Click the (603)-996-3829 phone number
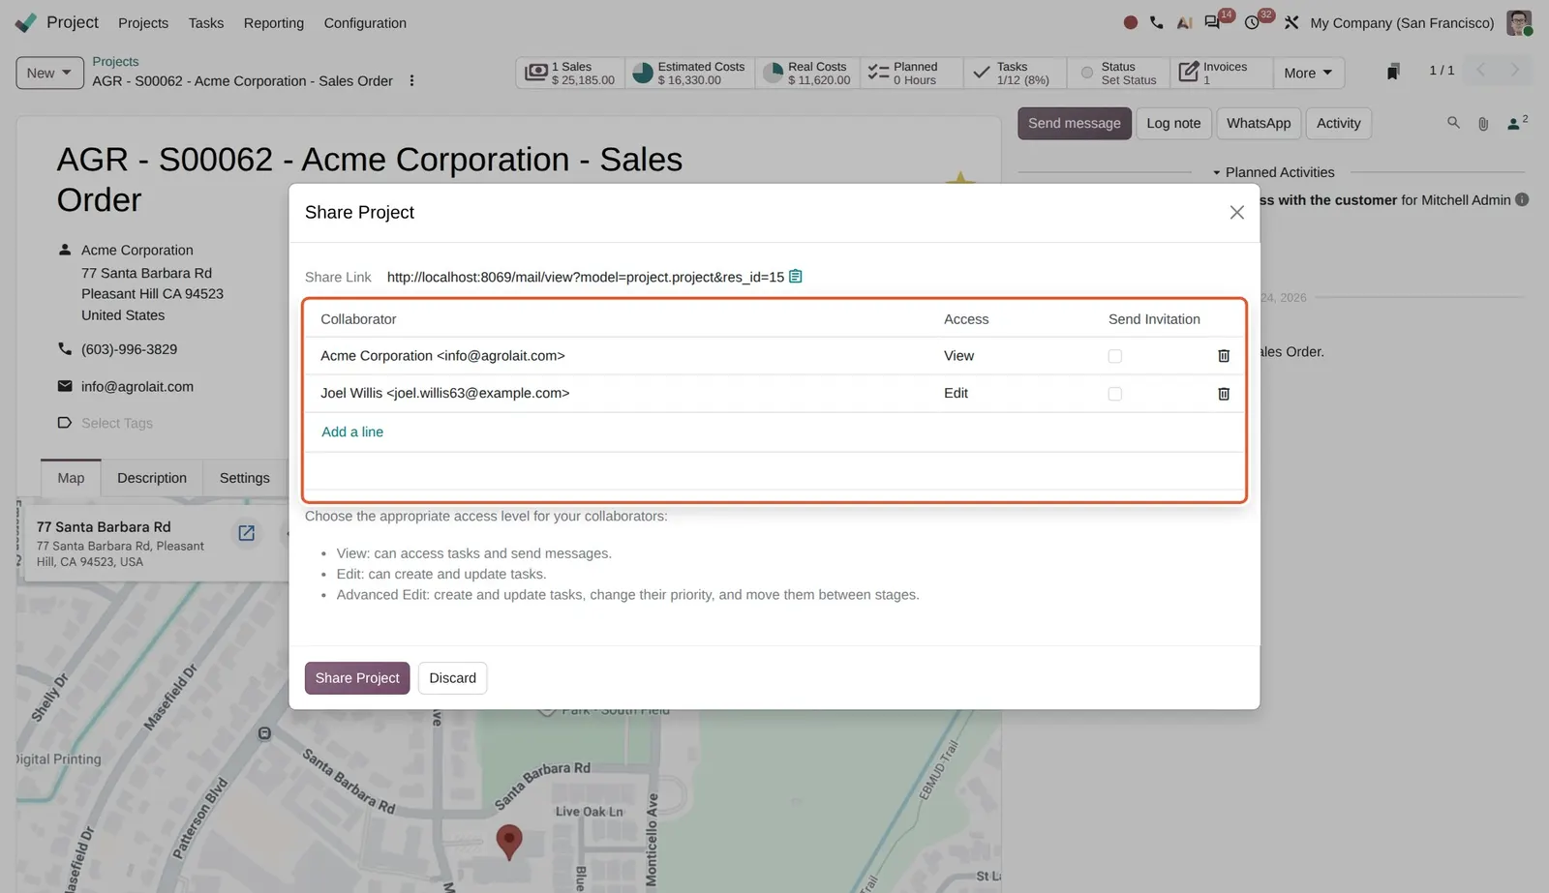1549x893 pixels. coord(129,349)
